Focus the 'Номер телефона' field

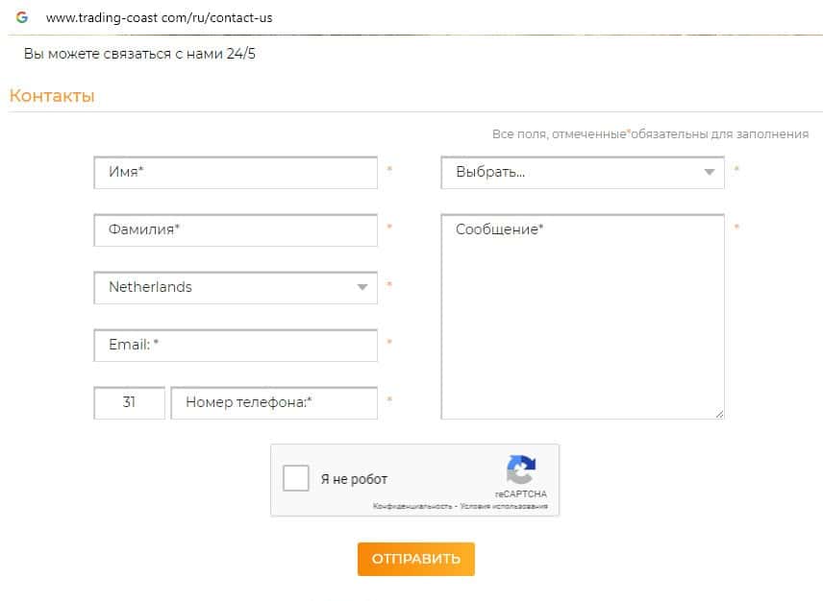(274, 402)
